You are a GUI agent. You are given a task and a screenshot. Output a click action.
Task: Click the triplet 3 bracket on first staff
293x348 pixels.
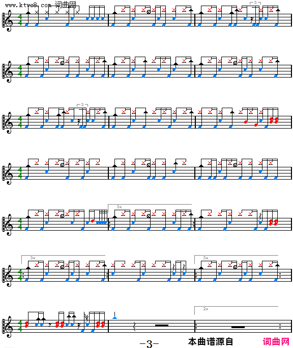(255, 3)
